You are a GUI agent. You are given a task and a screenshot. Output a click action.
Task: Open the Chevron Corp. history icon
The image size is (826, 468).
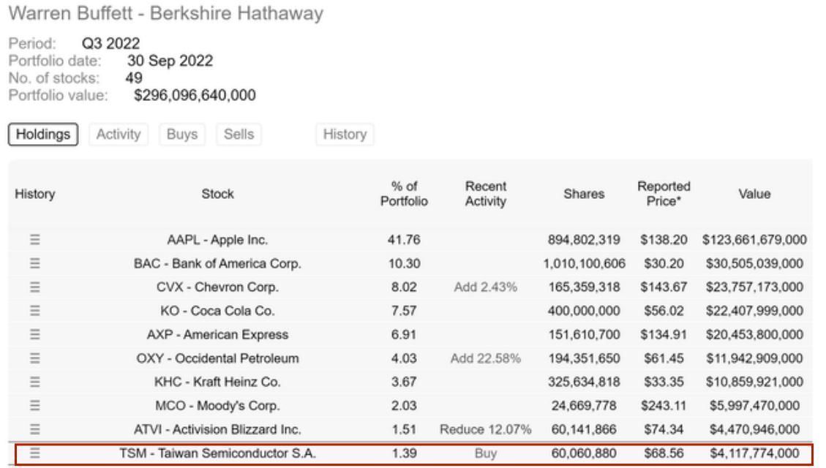coord(34,287)
